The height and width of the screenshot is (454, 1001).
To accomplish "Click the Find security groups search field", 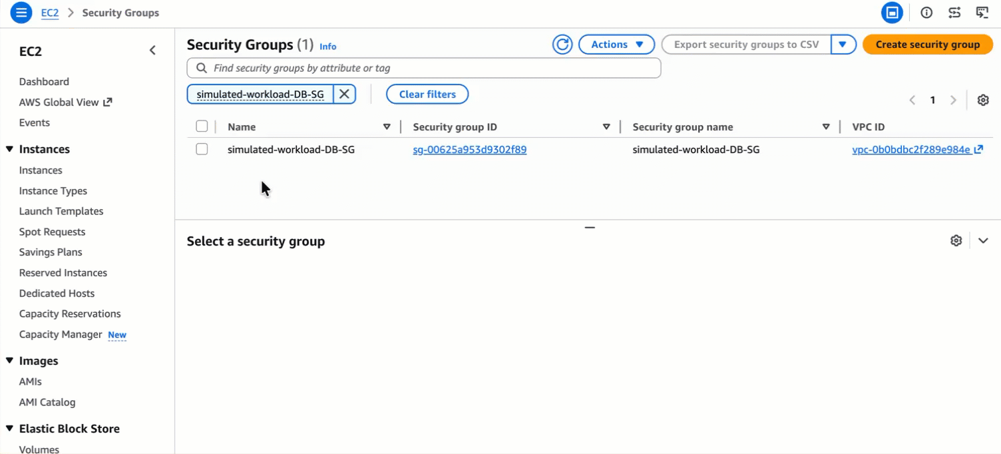I will tap(424, 68).
